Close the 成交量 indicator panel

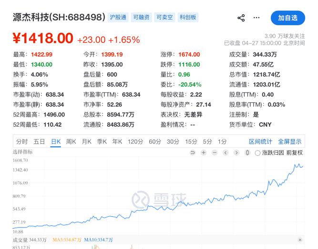(x=300, y=240)
